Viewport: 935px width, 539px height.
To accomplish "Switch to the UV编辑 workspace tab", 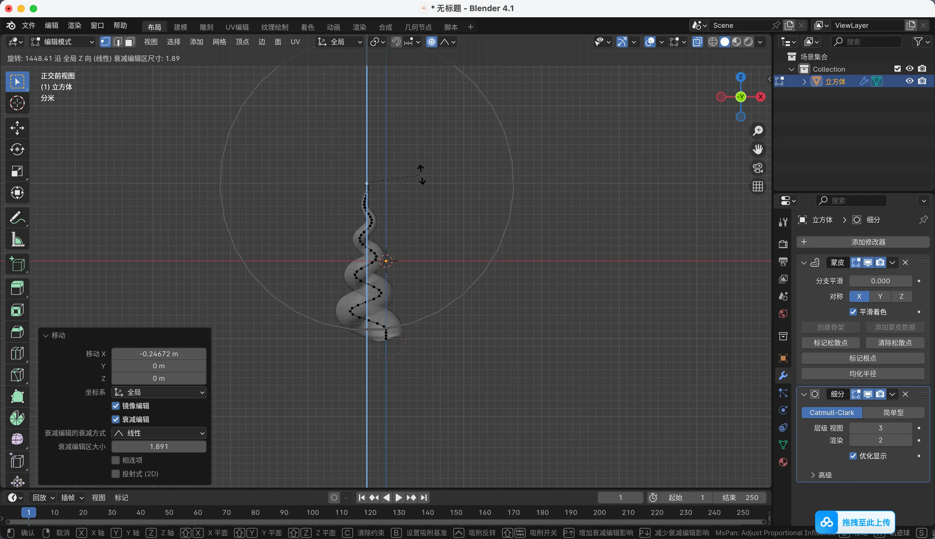I will tap(237, 27).
